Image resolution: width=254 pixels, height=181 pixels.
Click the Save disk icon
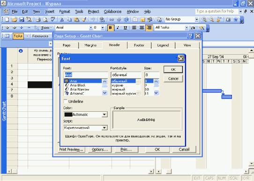(22, 20)
